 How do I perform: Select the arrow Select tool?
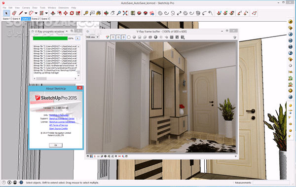pyautogui.click(x=6, y=13)
